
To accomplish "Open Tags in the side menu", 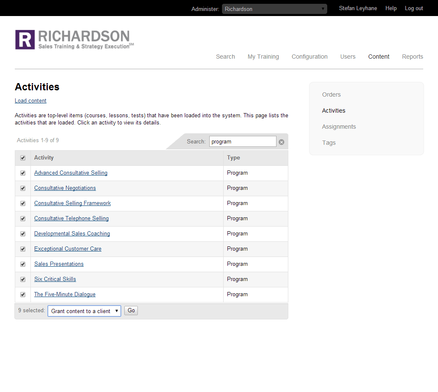I will 329,143.
